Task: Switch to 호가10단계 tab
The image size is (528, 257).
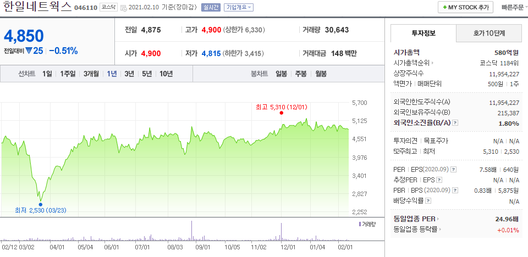Action: pyautogui.click(x=488, y=33)
